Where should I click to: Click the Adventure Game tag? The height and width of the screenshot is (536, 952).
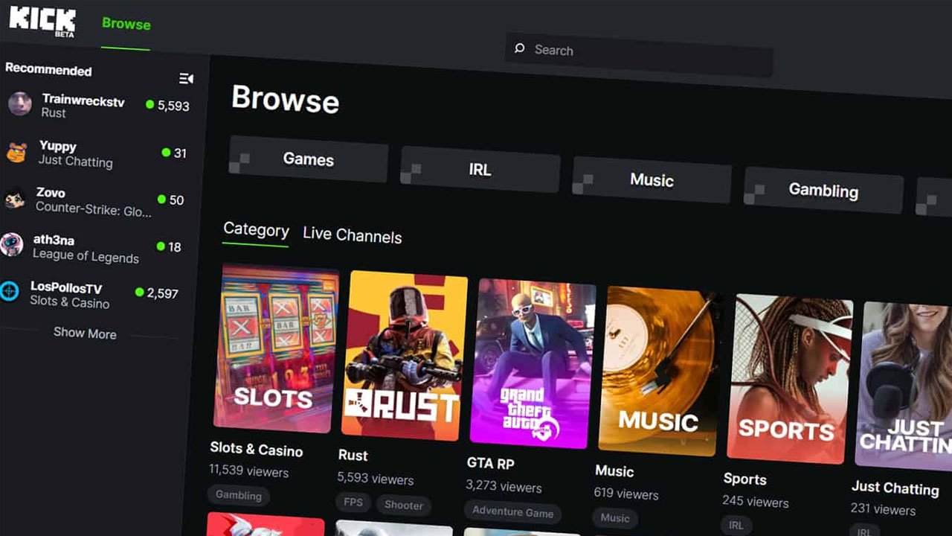pos(513,512)
